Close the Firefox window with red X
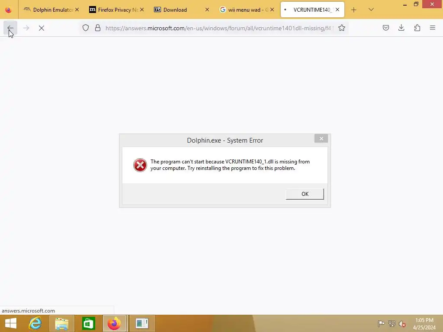Screen dimensions: 443x332 (432, 4)
